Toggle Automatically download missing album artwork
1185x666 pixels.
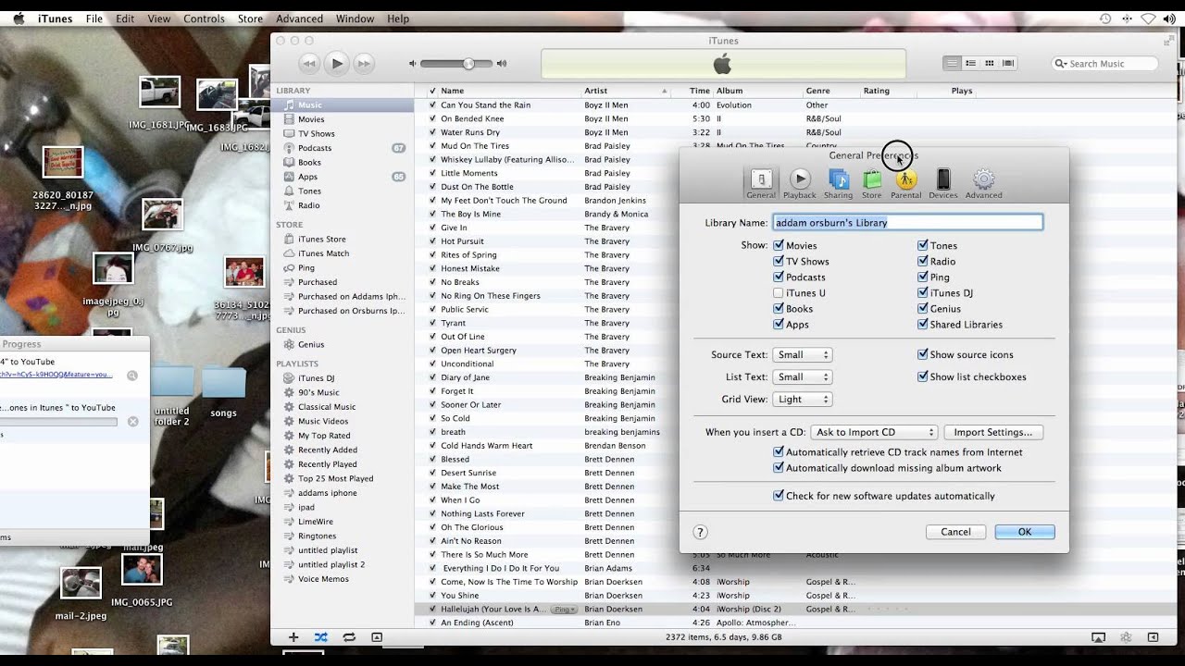click(x=779, y=468)
